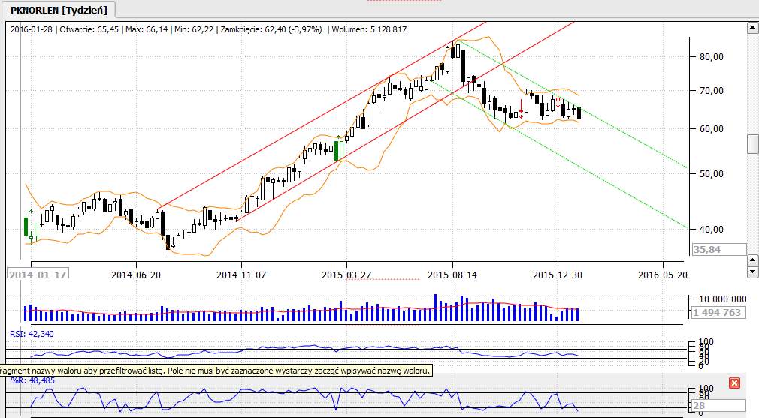Click the vertical scrollbar thumb beside the price axis
Viewport: 759px width, 418px height.
pos(753,144)
